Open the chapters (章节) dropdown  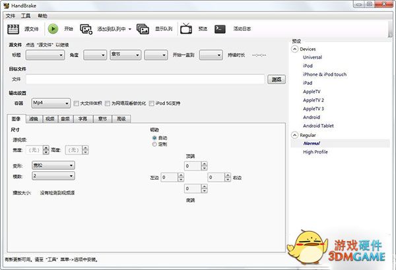point(125,55)
